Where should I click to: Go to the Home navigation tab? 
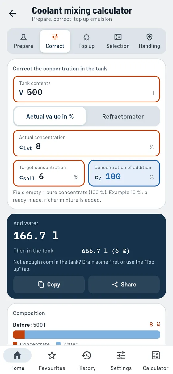pyautogui.click(x=17, y=360)
